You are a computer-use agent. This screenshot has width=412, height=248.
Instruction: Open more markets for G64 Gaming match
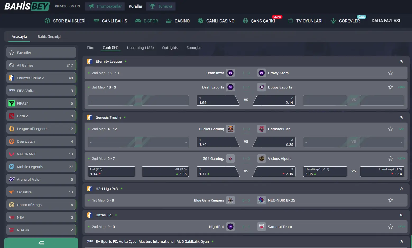[x=401, y=158]
